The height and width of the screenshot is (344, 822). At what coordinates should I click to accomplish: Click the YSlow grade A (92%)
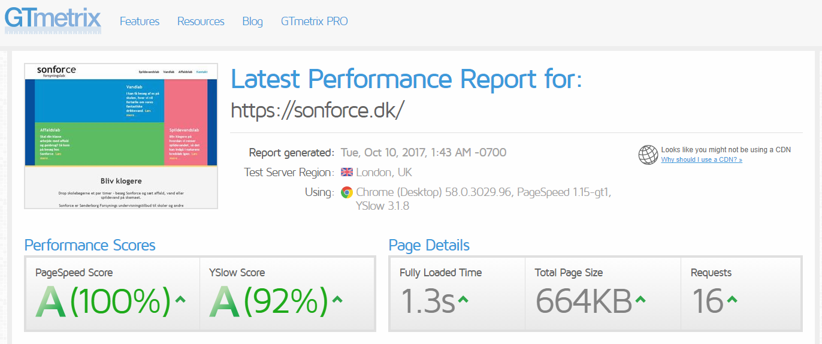[268, 300]
